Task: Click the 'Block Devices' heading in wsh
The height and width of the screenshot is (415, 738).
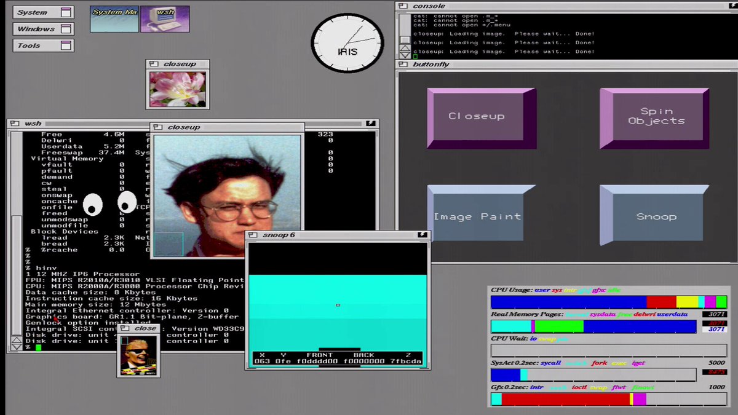Action: click(65, 232)
